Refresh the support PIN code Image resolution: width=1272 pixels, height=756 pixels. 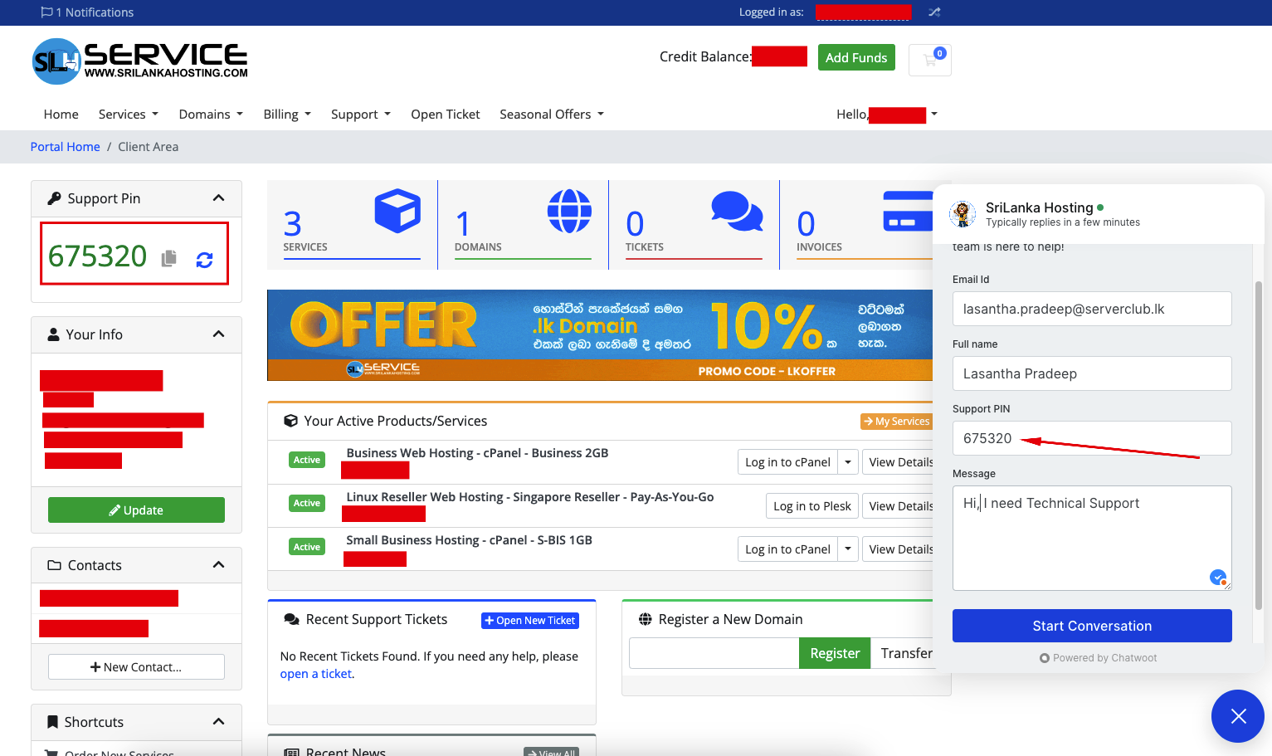(x=204, y=260)
